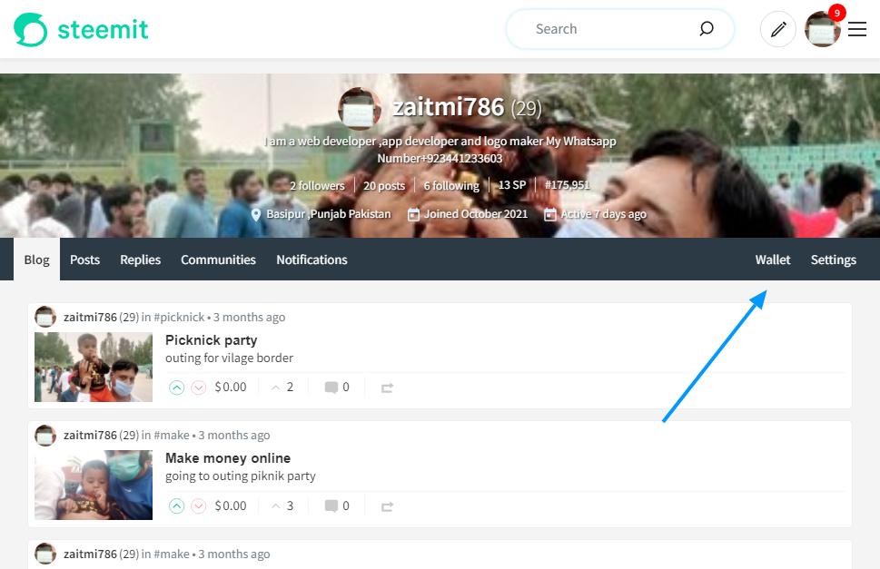Focus the Search input field

pos(620,29)
